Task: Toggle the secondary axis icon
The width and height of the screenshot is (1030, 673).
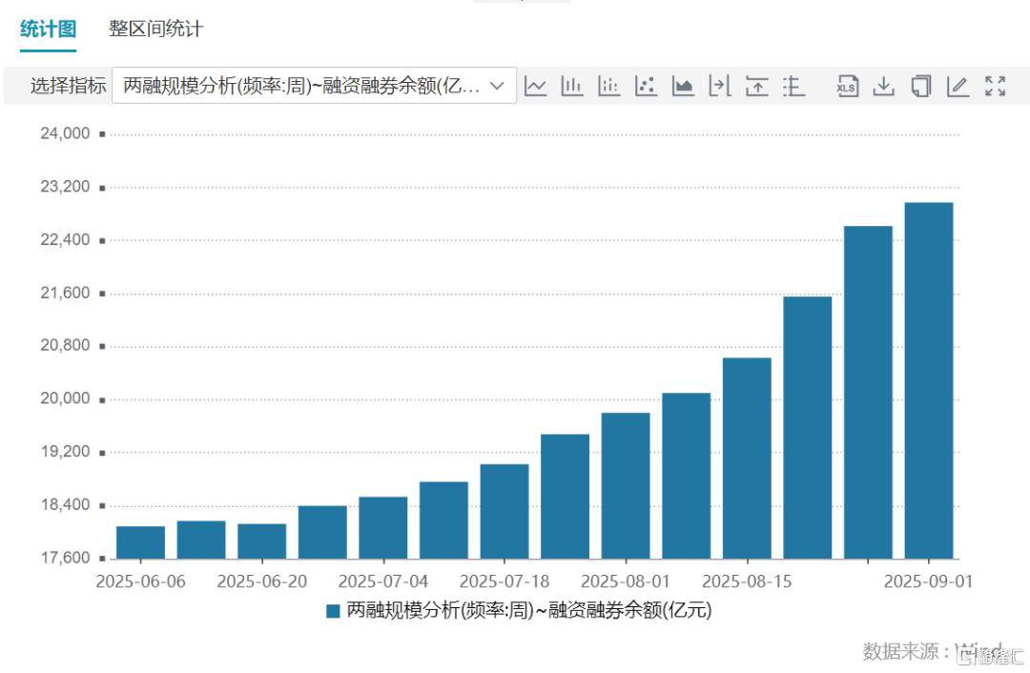Action: click(720, 86)
